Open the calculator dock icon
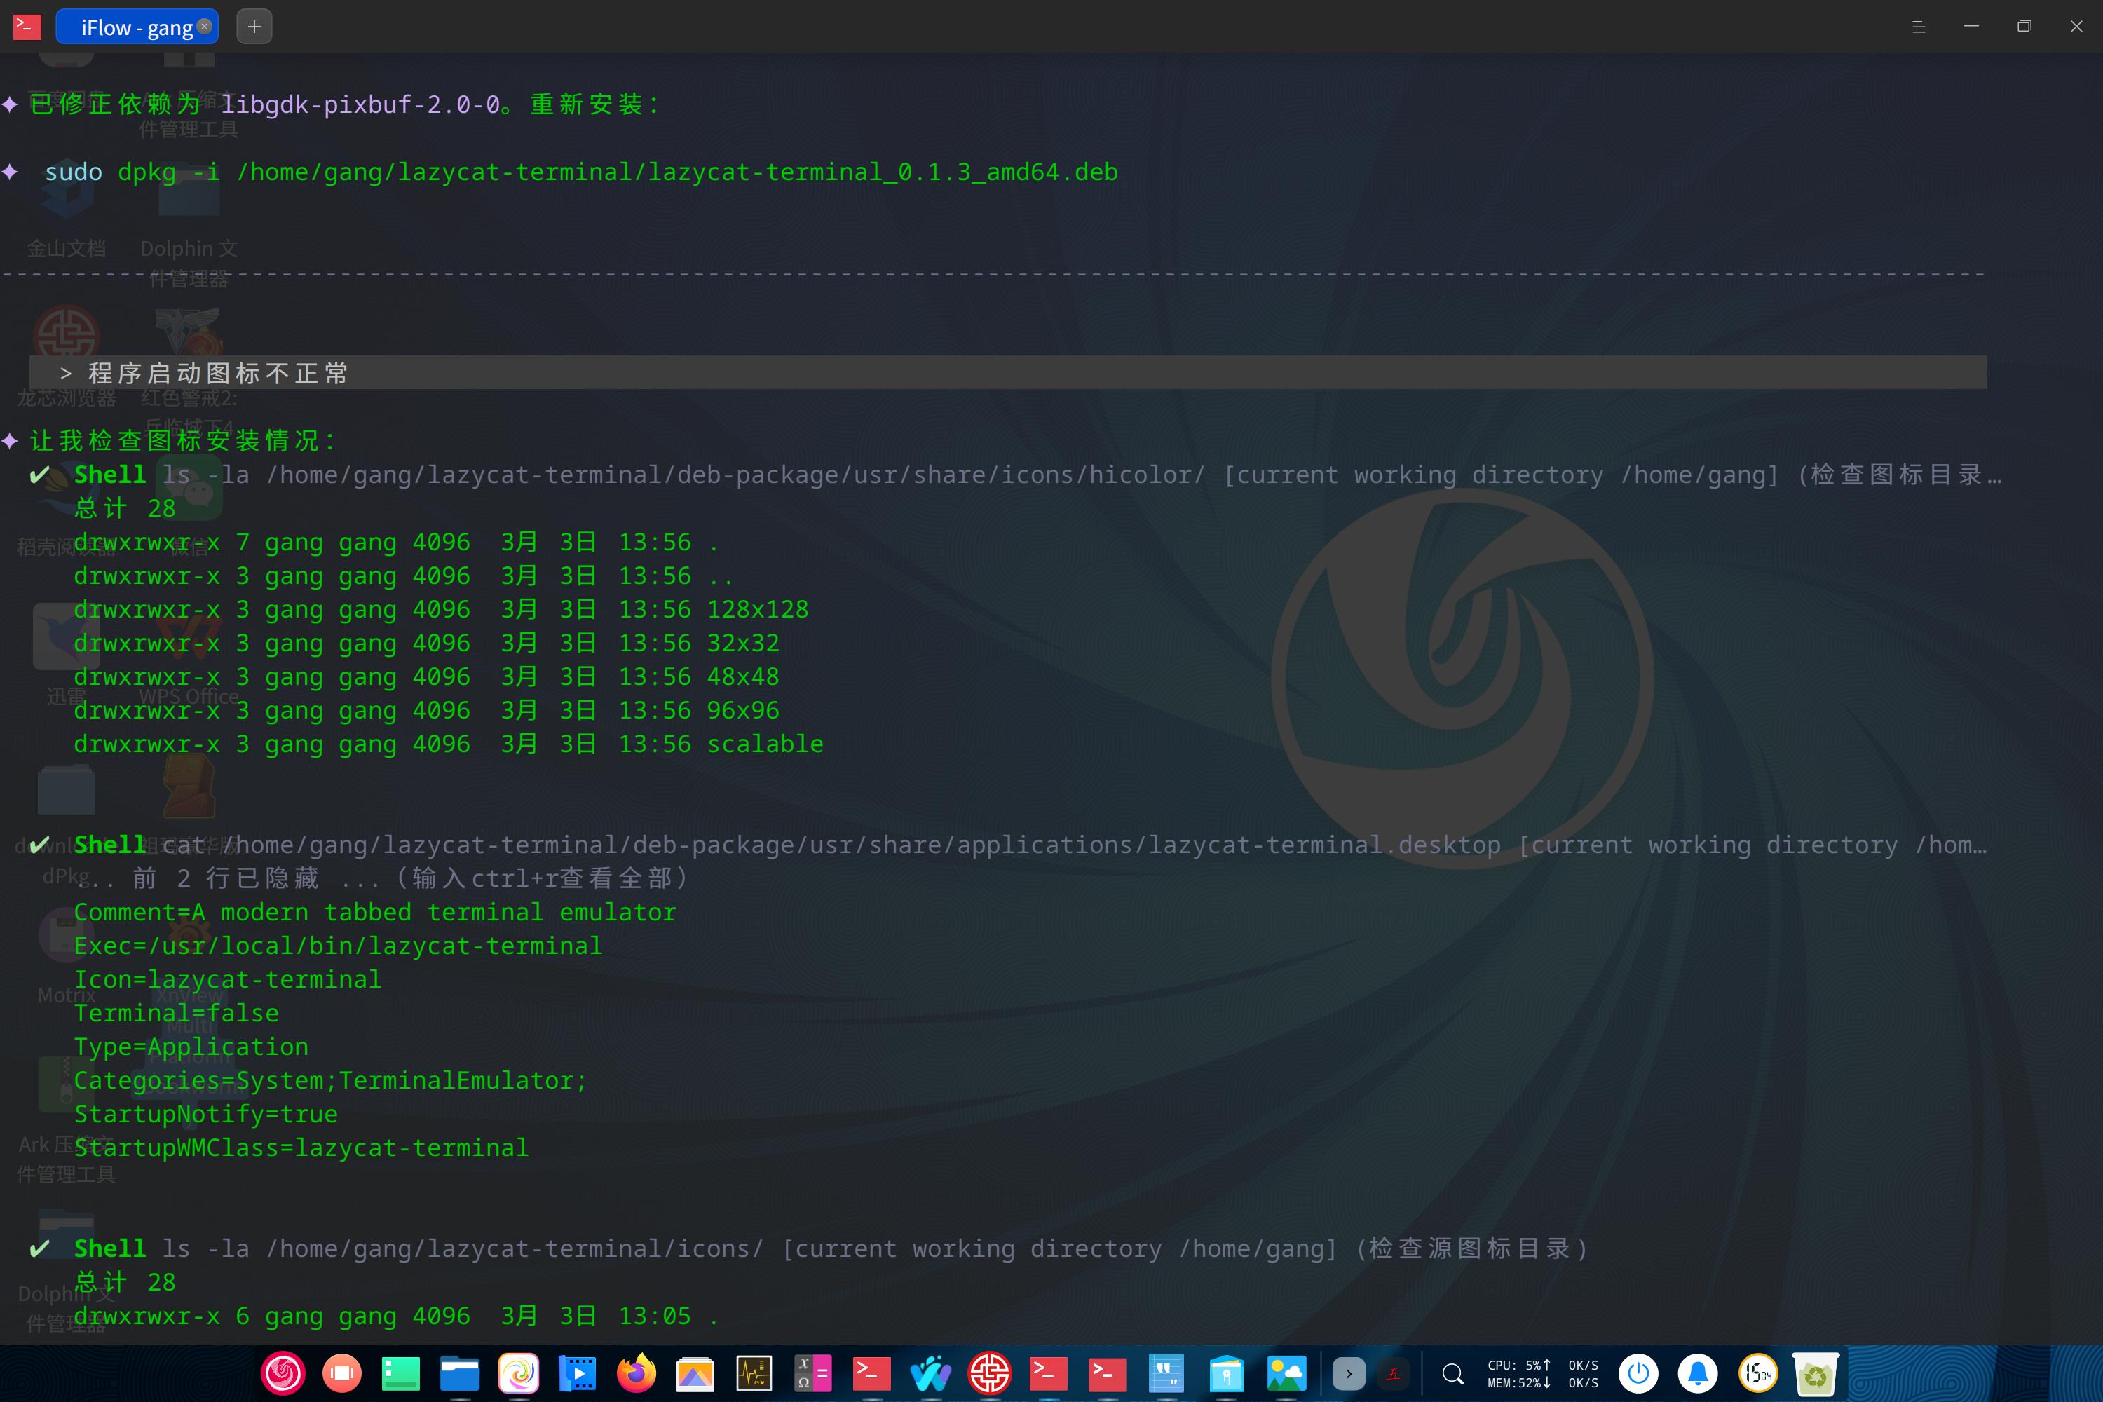The image size is (2103, 1402). click(812, 1373)
